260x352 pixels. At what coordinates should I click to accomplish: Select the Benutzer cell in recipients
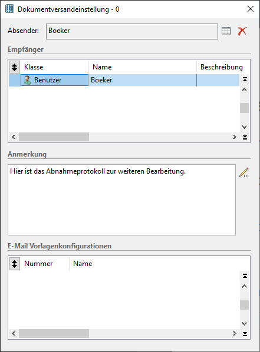point(54,80)
